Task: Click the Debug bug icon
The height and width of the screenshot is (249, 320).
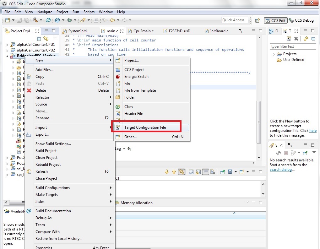Action: (x=70, y=20)
